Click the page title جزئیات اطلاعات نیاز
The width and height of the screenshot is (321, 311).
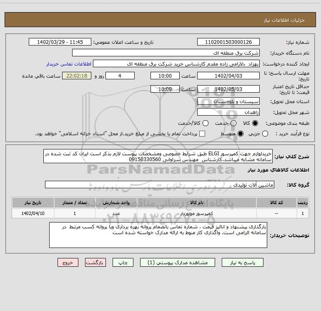(284, 20)
